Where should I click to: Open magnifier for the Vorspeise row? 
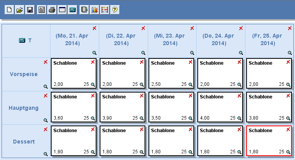46,87
